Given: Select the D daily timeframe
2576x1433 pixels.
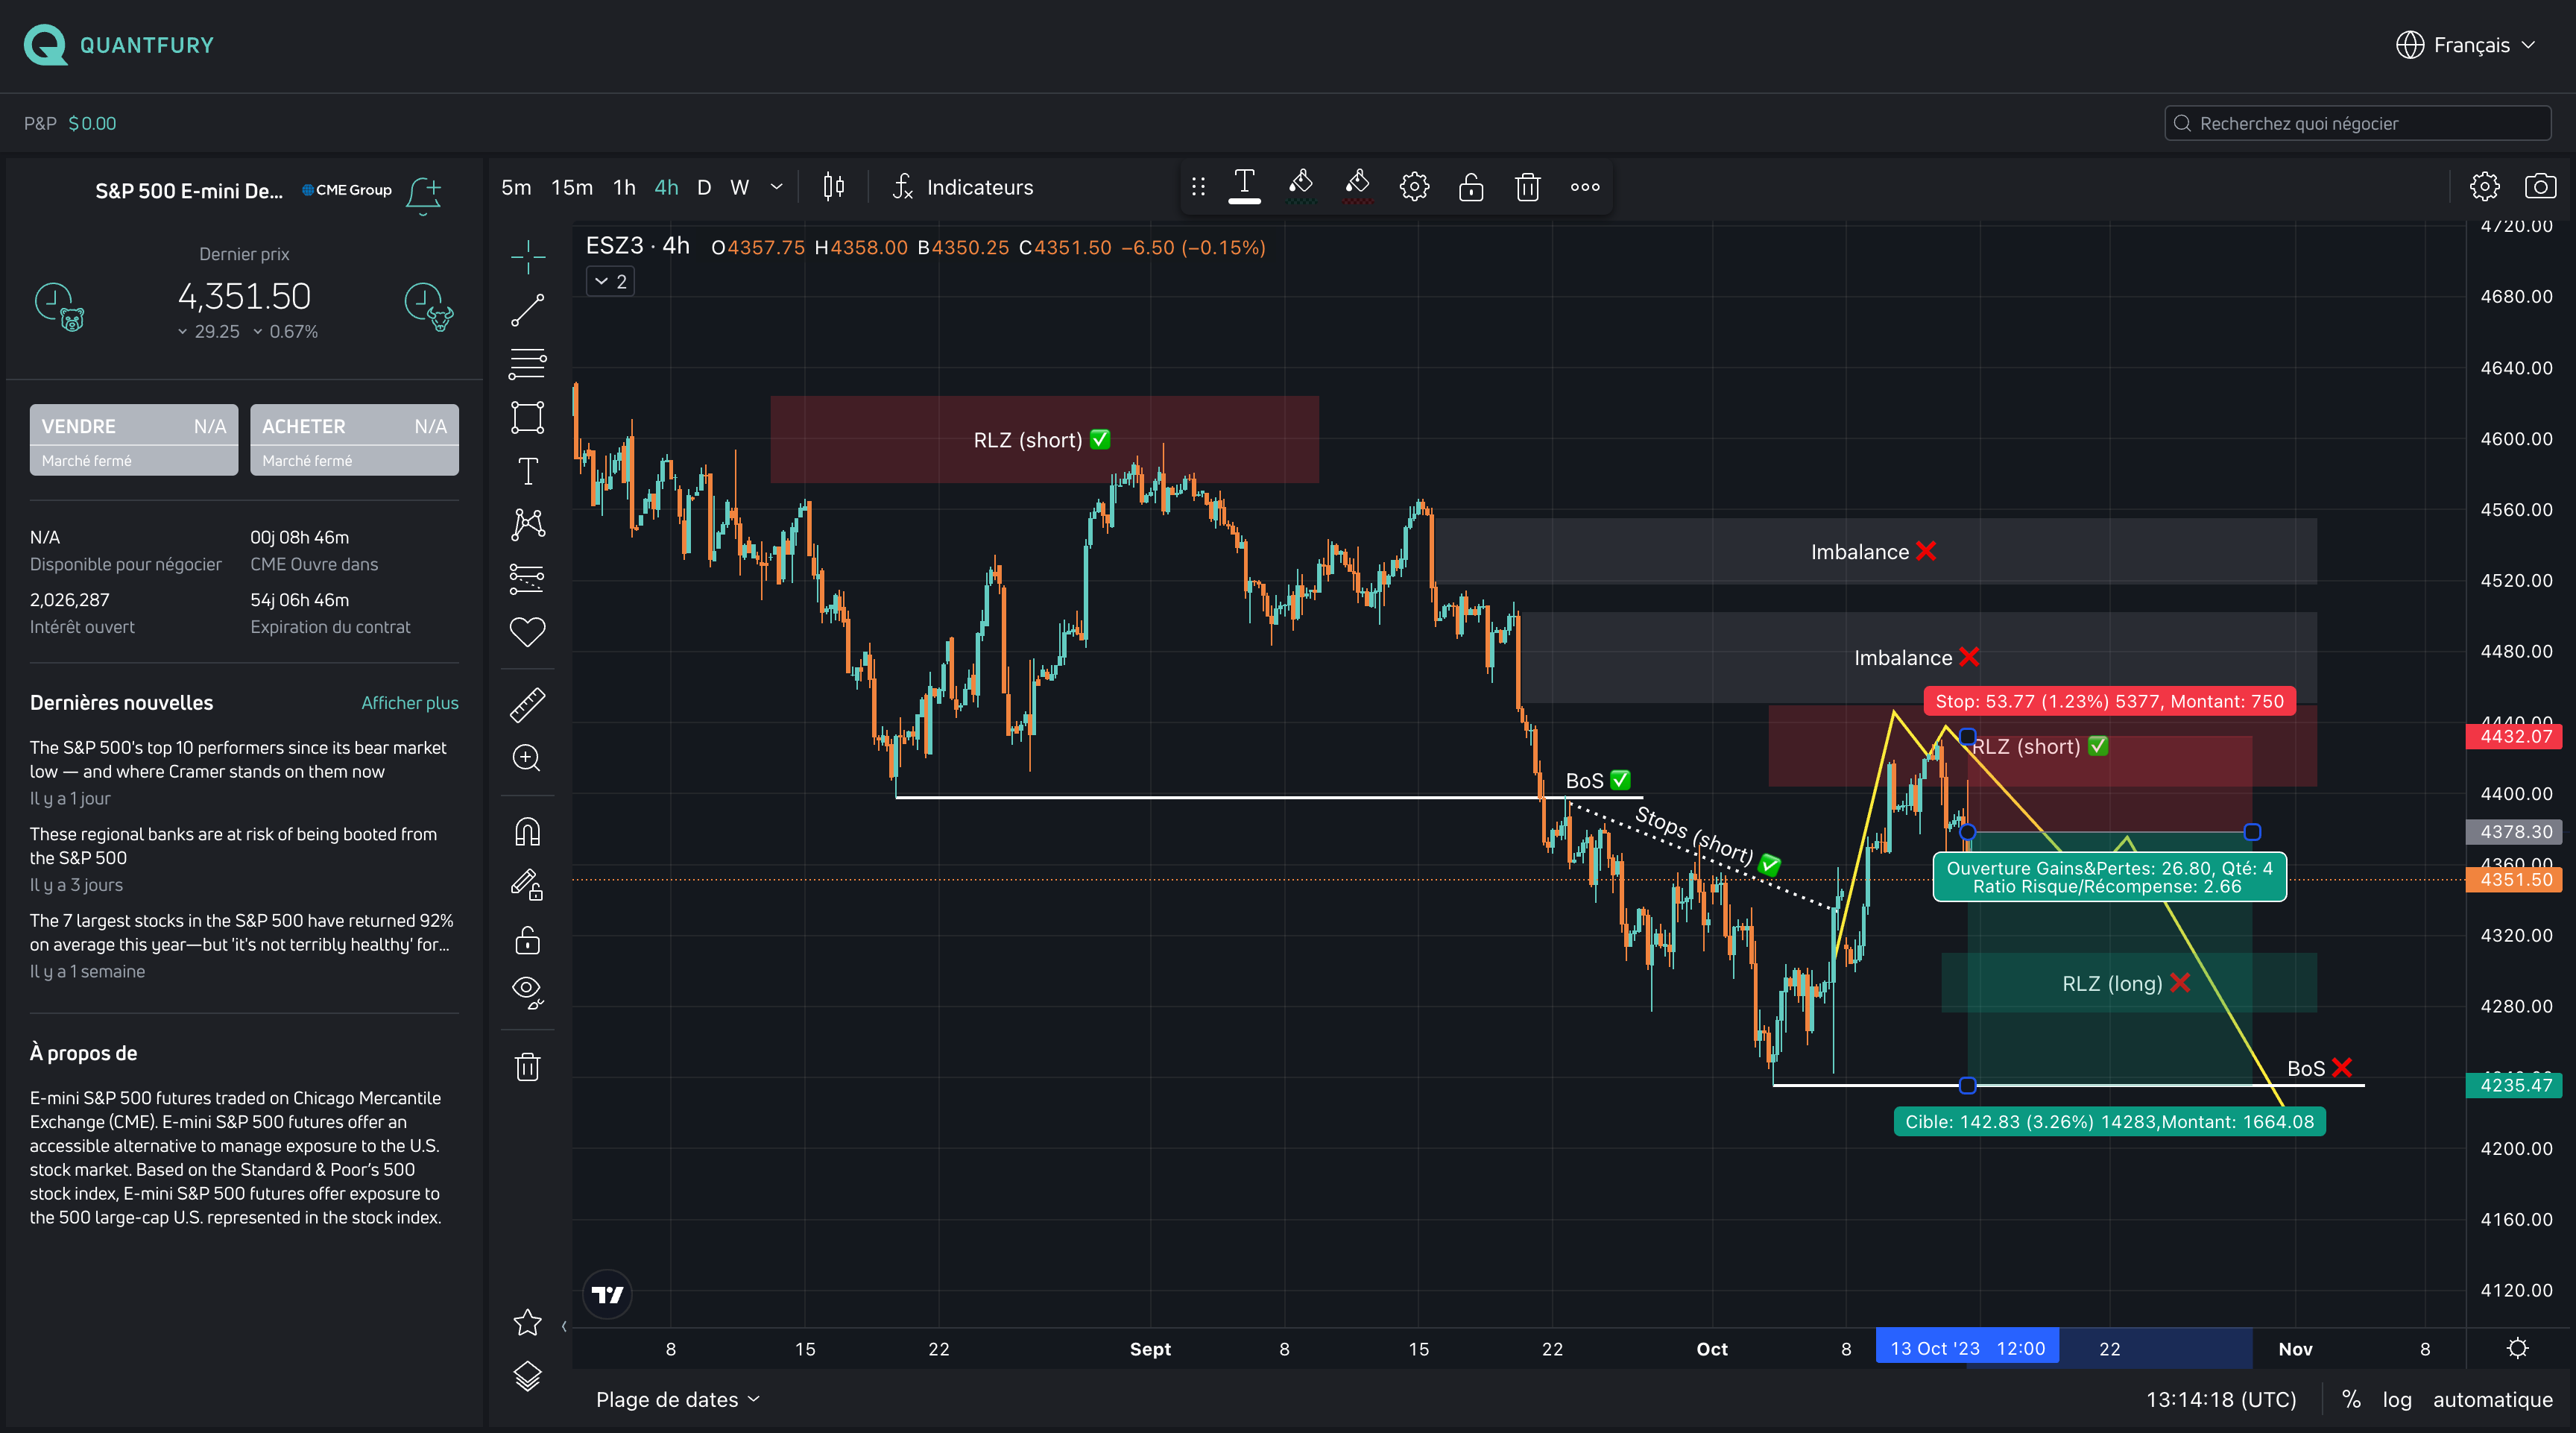Looking at the screenshot, I should pos(704,187).
